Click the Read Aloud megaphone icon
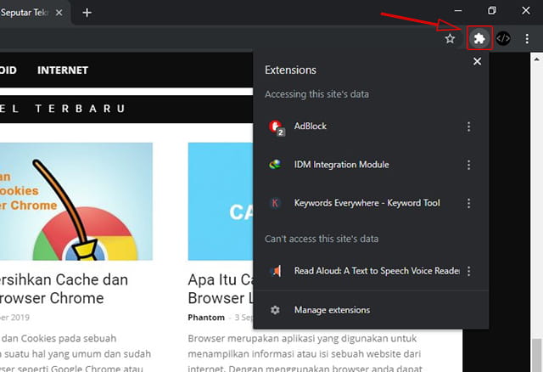This screenshot has height=372, width=543. [276, 271]
